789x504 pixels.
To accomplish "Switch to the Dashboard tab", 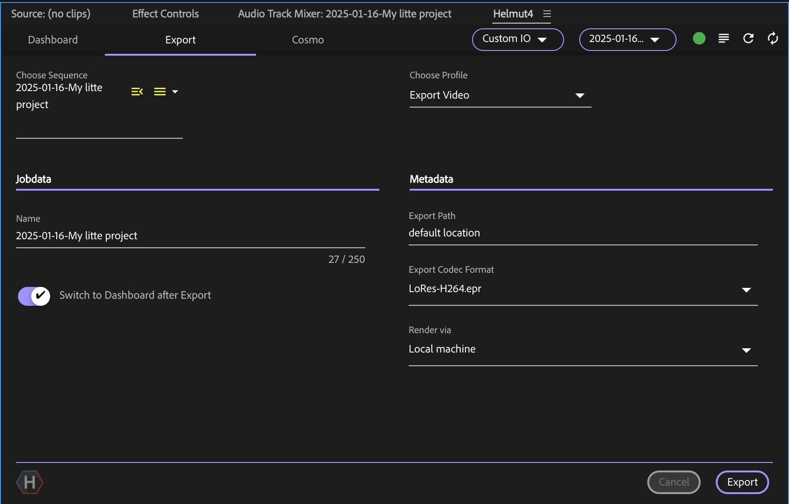I will pyautogui.click(x=53, y=40).
